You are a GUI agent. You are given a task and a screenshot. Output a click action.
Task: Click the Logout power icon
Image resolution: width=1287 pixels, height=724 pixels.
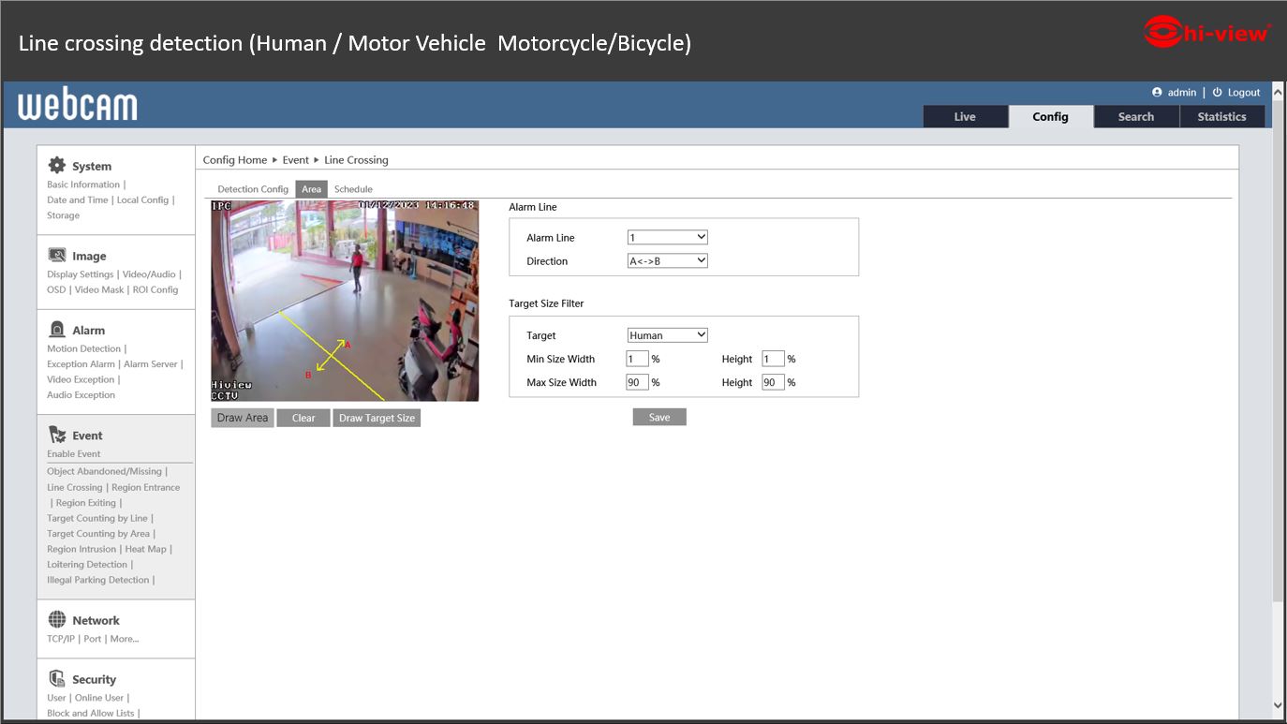[1217, 93]
